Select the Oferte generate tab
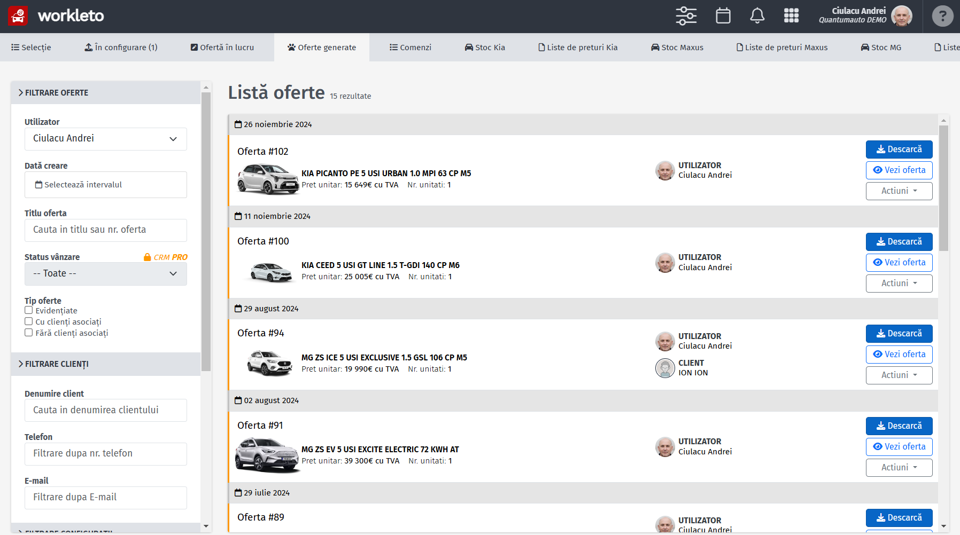This screenshot has width=960, height=535. click(322, 48)
